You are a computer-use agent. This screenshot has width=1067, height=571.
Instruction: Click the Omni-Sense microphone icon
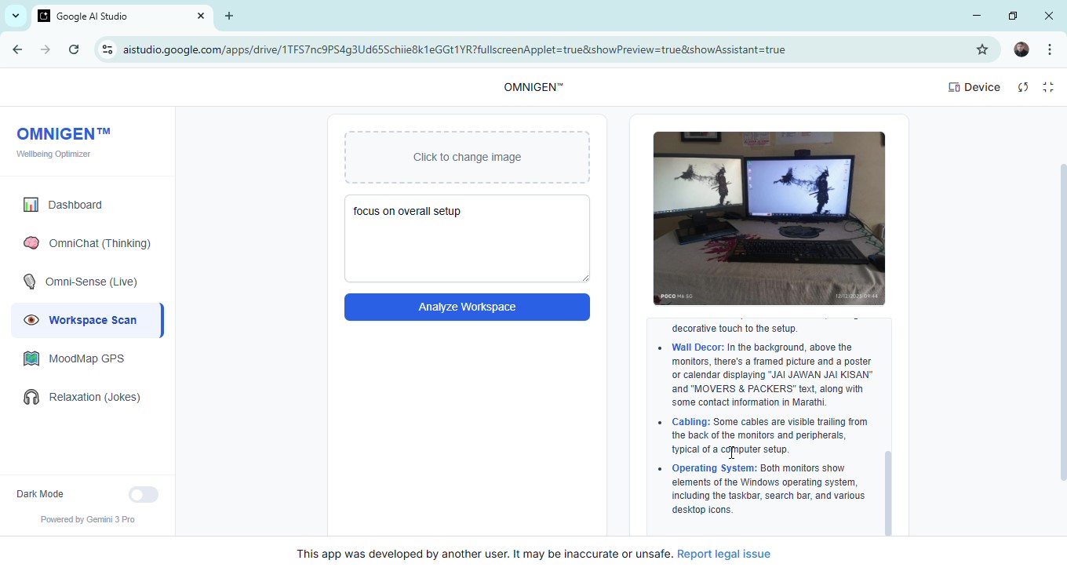(x=30, y=282)
